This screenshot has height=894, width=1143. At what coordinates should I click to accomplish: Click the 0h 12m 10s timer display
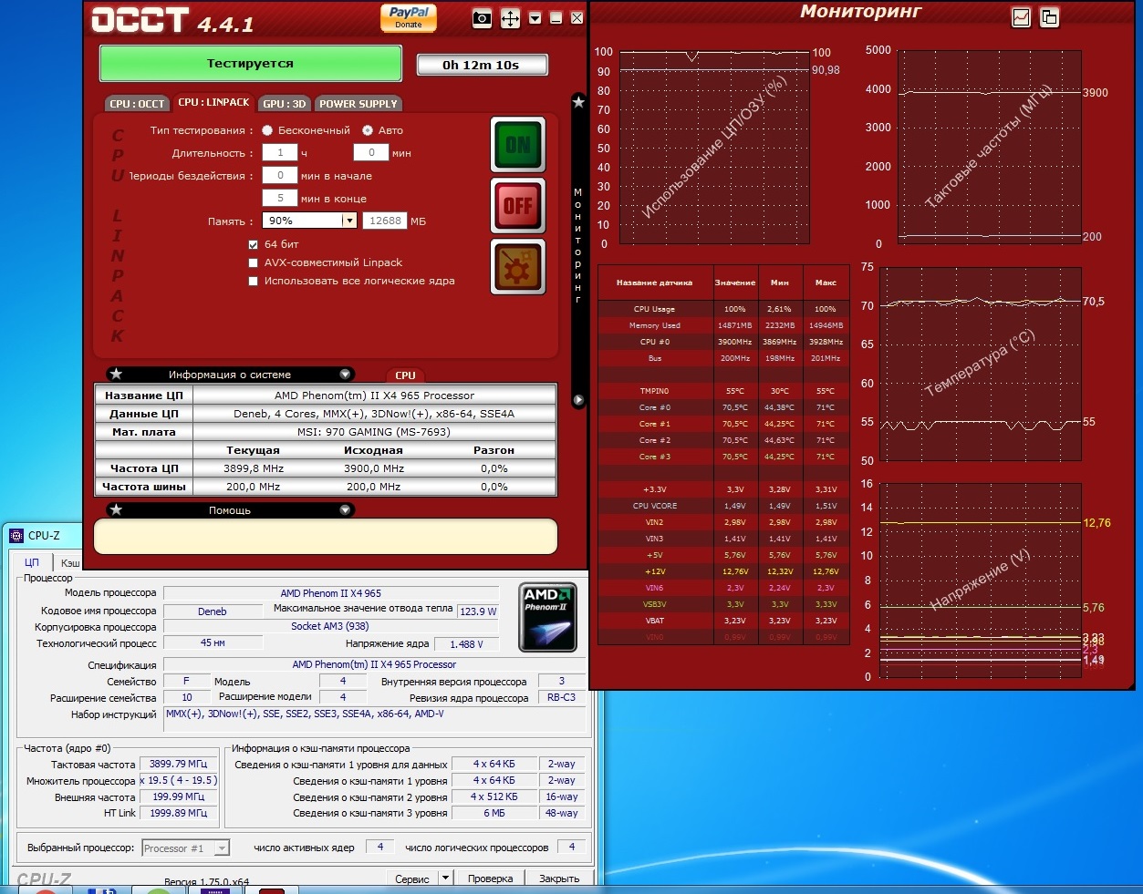pos(481,65)
